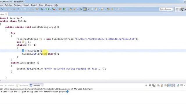Click the Open Type icon
This screenshot has width=186, height=104.
[x=71, y=9]
